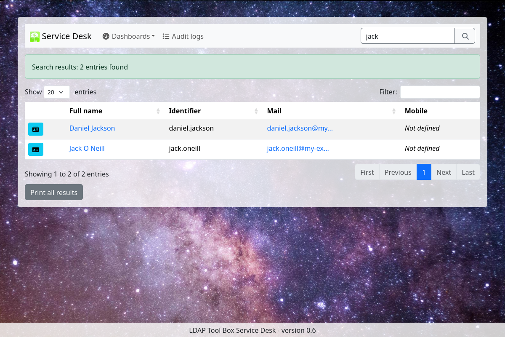This screenshot has width=505, height=337.
Task: Sort by Mail column arrows
Action: click(394, 111)
